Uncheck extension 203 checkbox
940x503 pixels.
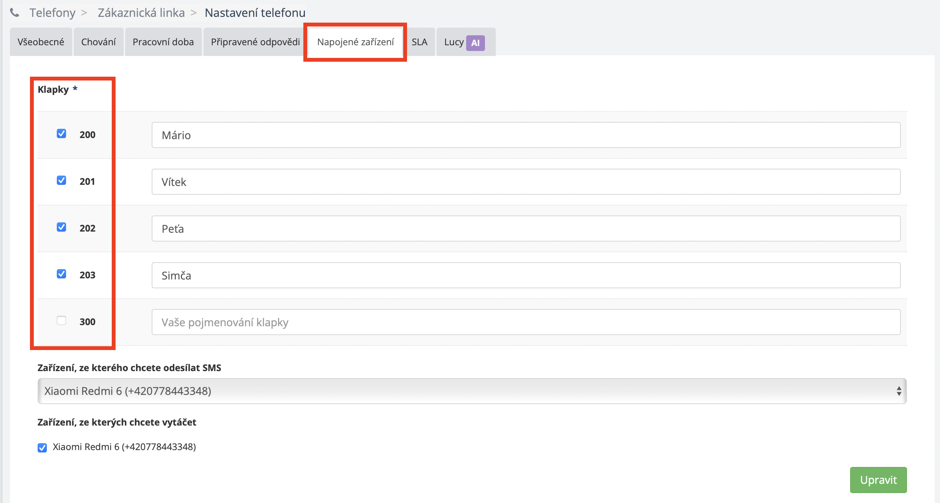pos(61,274)
